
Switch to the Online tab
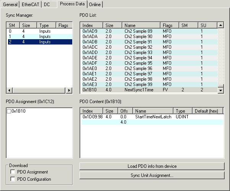(x=95, y=5)
